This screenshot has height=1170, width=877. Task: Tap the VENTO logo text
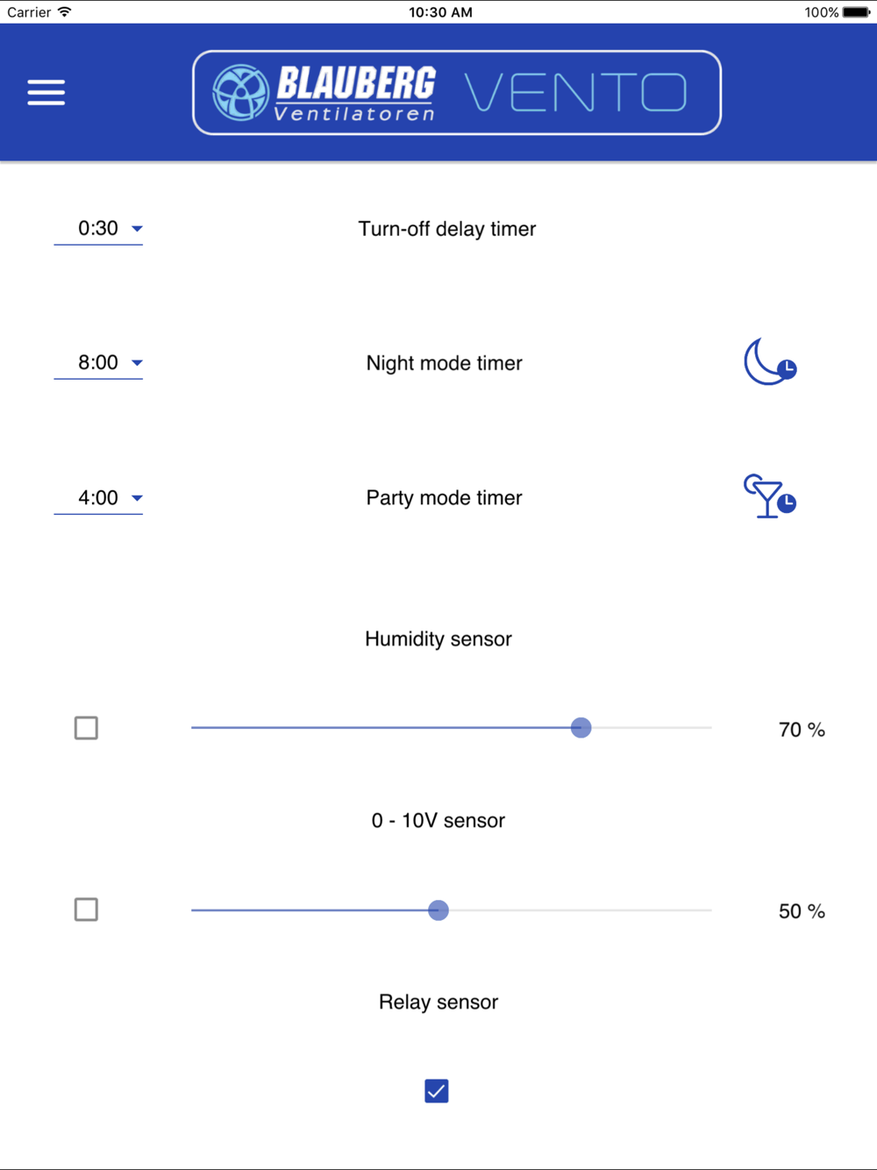575,93
